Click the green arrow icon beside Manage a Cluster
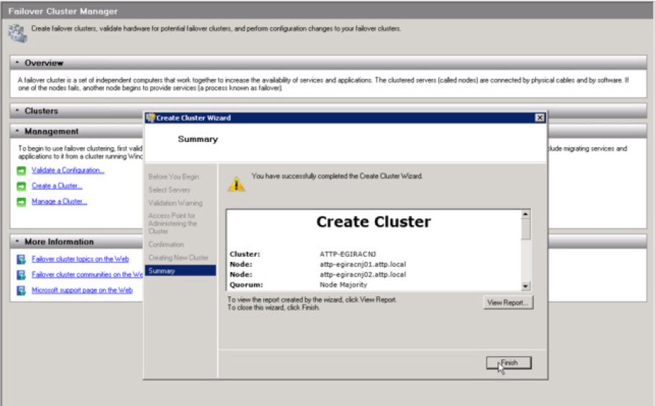Viewport: 656px width, 406px height. point(22,202)
